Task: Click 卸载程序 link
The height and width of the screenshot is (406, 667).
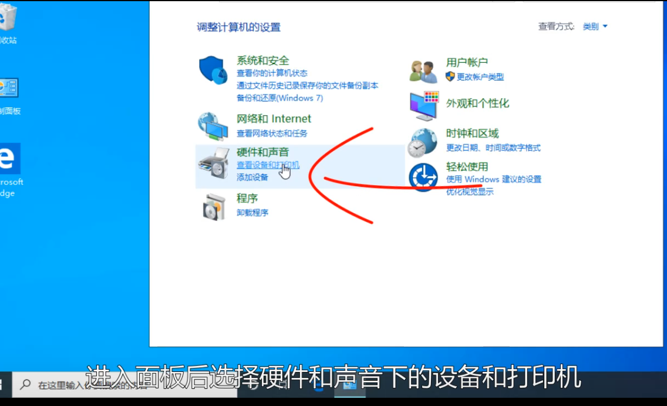Action: [x=252, y=212]
